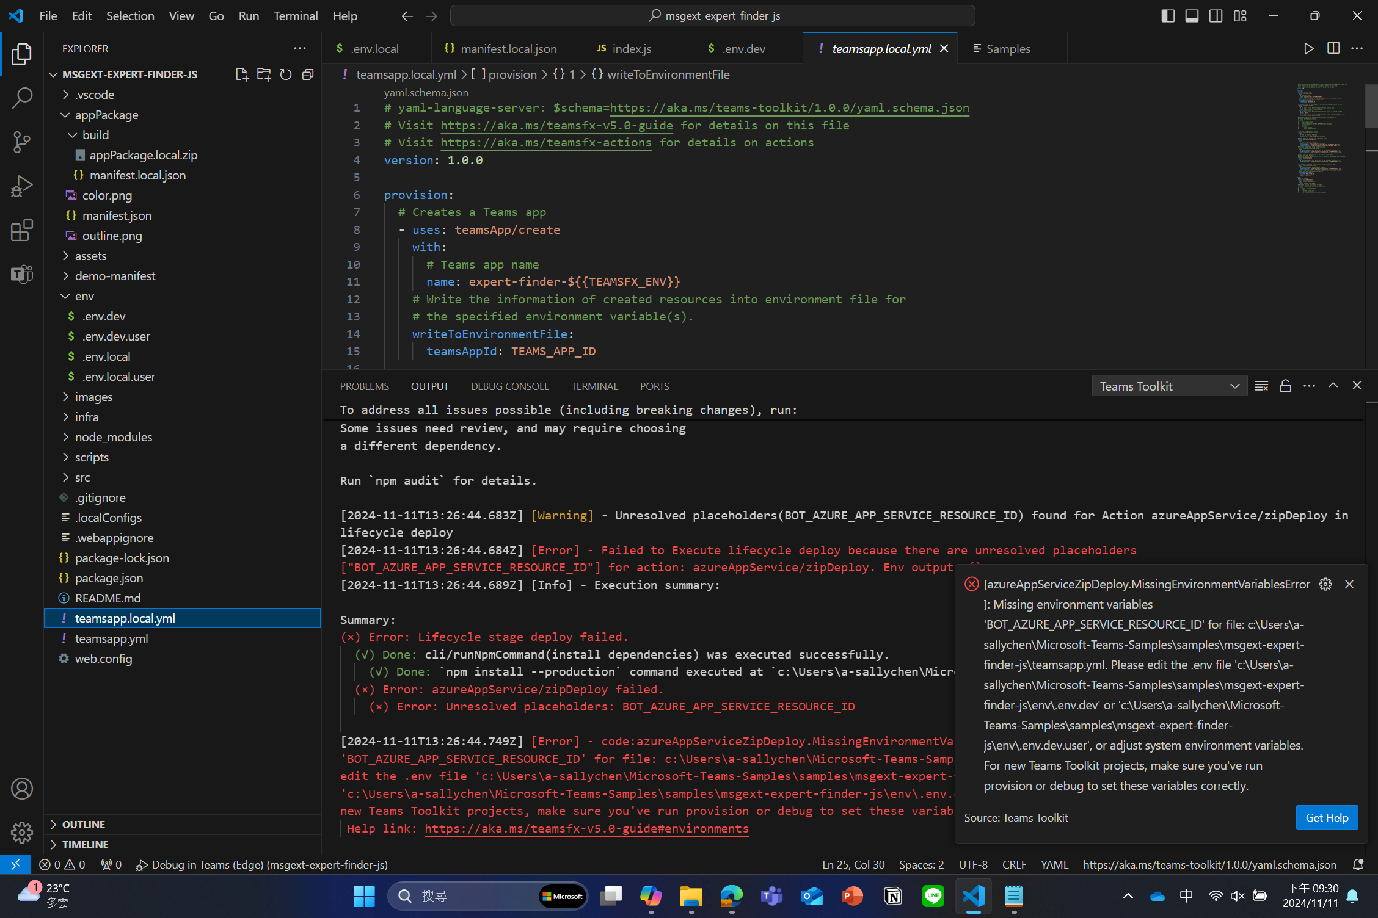Open the Source Control view
The height and width of the screenshot is (918, 1378).
(21, 142)
